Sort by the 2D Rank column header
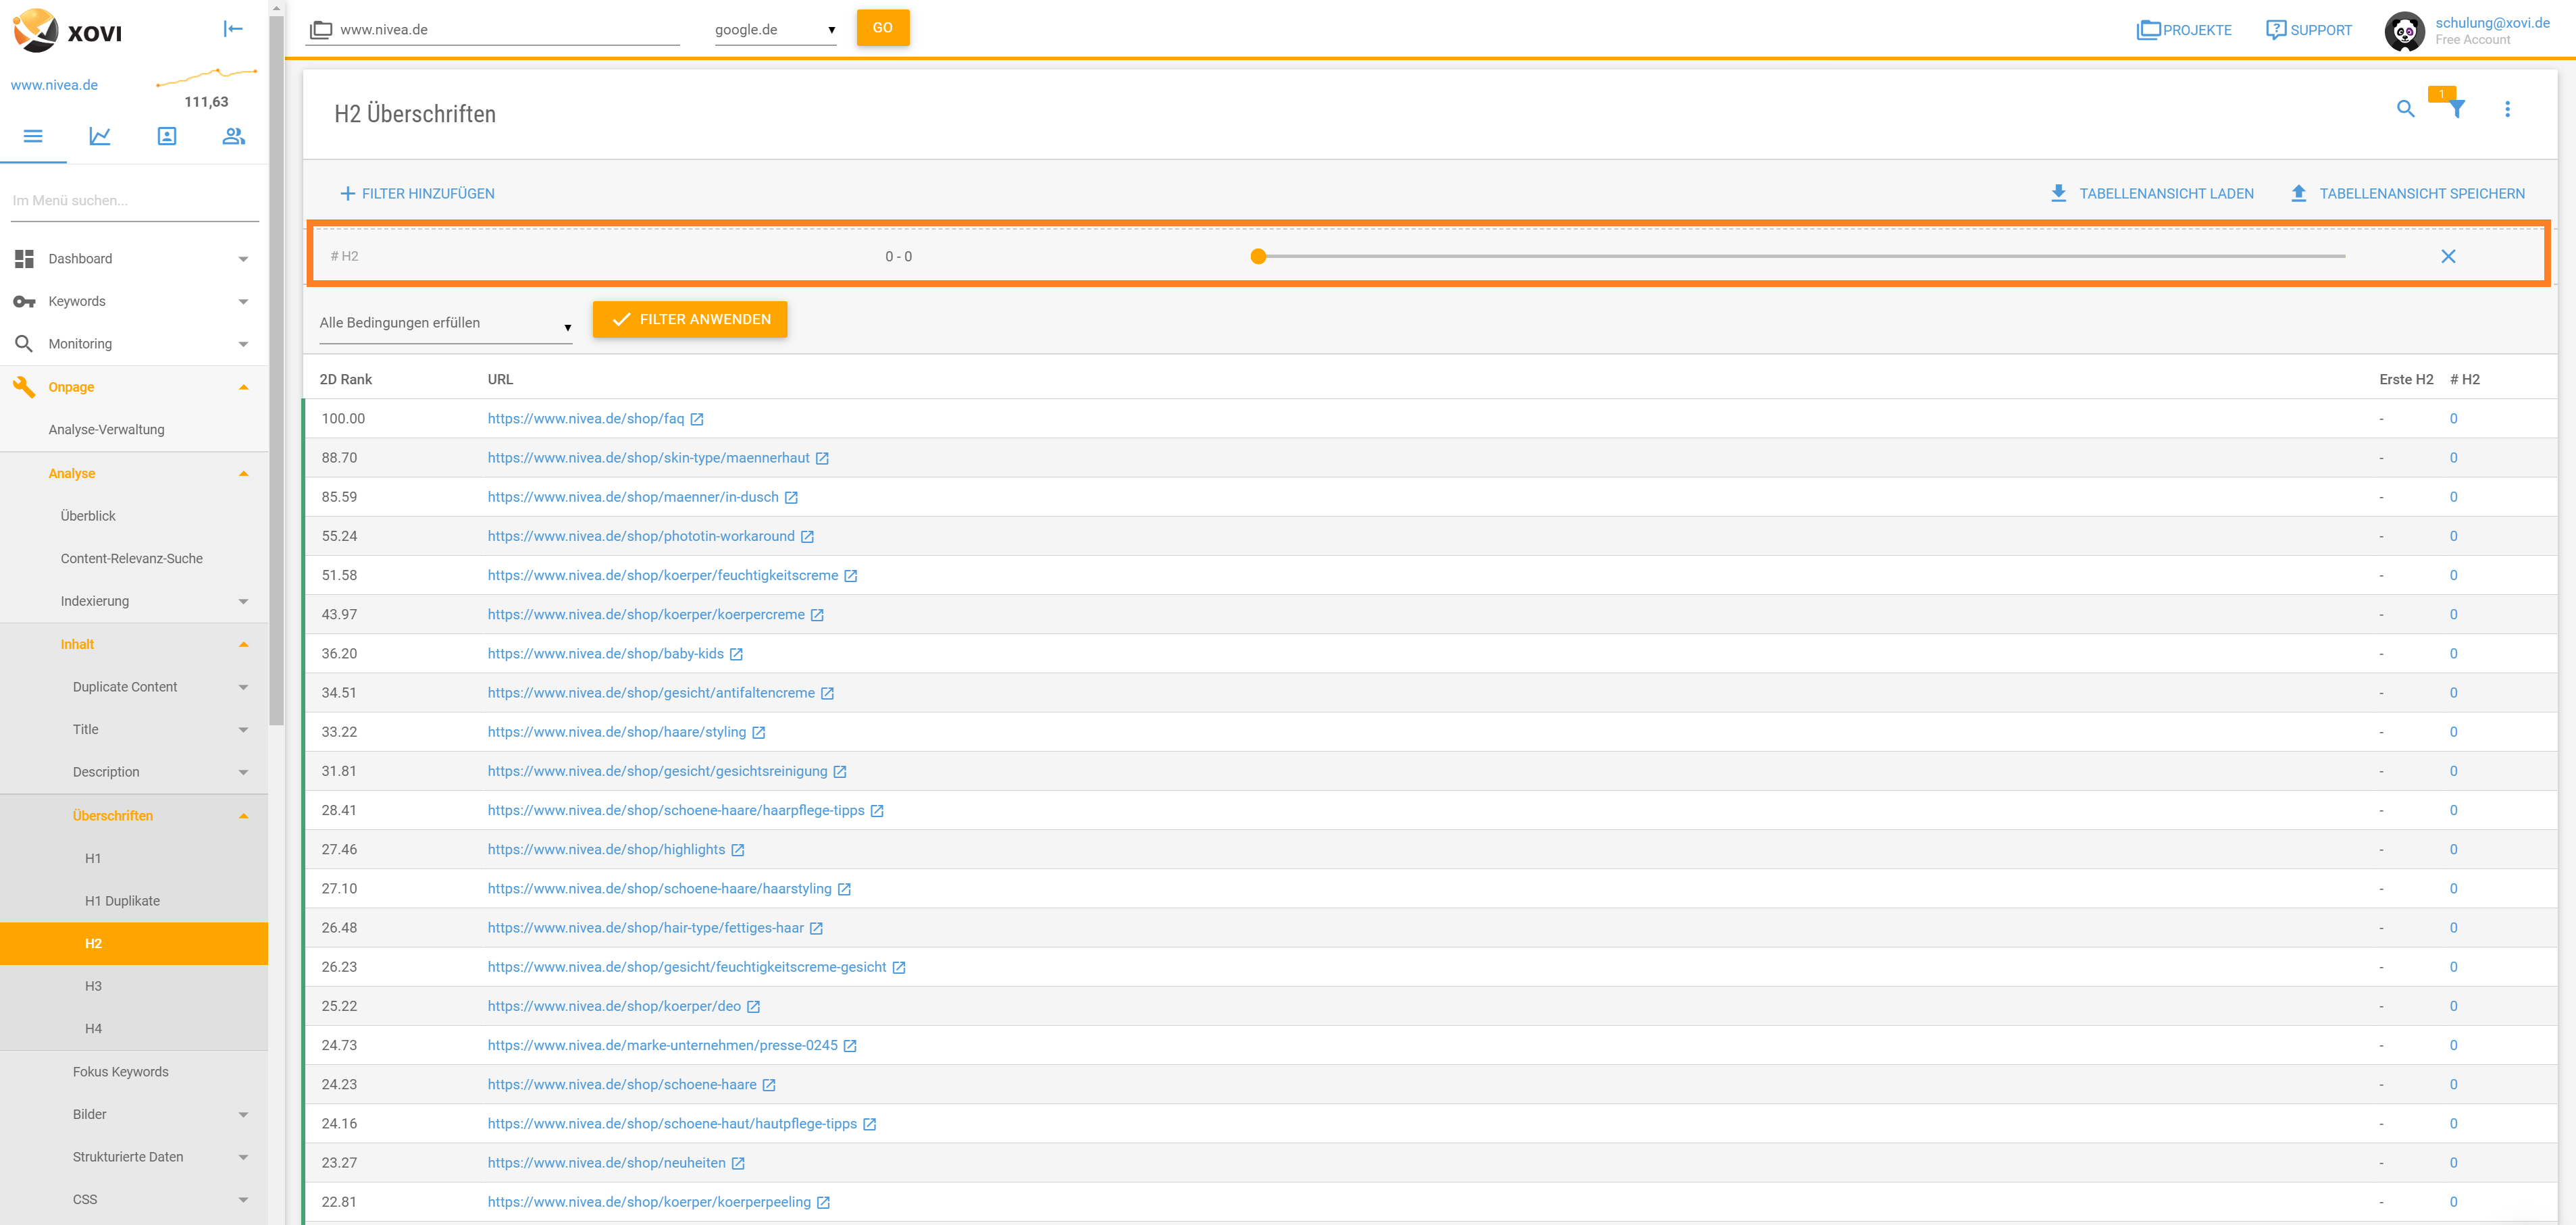Viewport: 2576px width, 1225px height. coord(346,380)
